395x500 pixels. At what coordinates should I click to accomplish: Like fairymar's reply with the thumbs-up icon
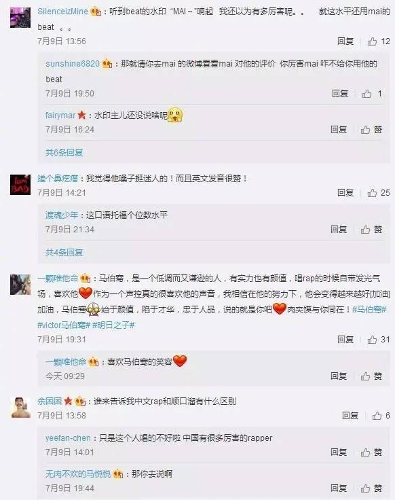tap(371, 130)
